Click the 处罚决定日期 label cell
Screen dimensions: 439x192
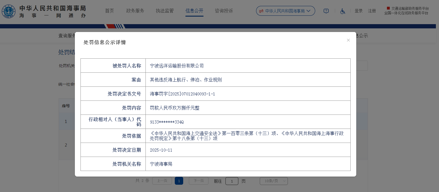pyautogui.click(x=113, y=150)
